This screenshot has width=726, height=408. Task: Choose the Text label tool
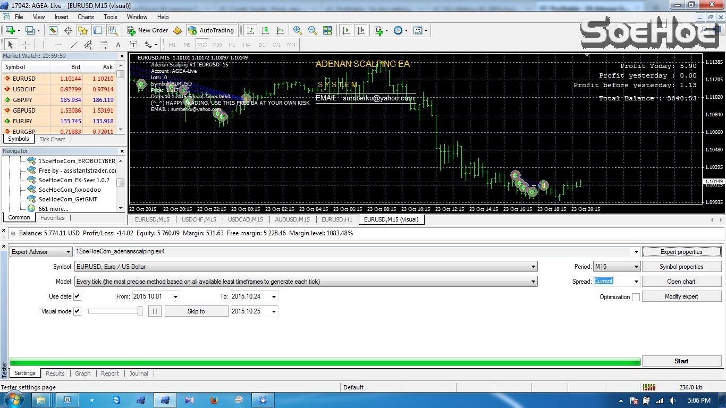pyautogui.click(x=118, y=45)
